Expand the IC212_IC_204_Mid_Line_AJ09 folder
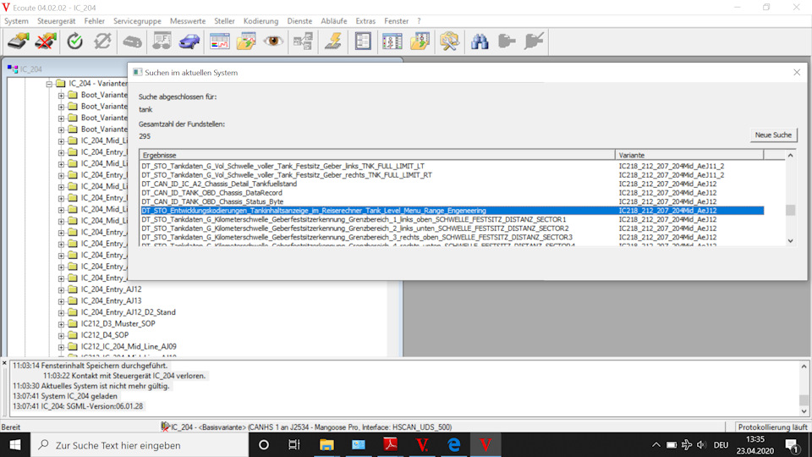The height and width of the screenshot is (457, 812). (x=61, y=347)
